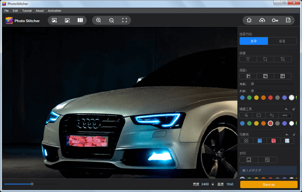This screenshot has height=192, width=302.
Task: Toggle the aspect ratio lock icon
Action: 213,184
